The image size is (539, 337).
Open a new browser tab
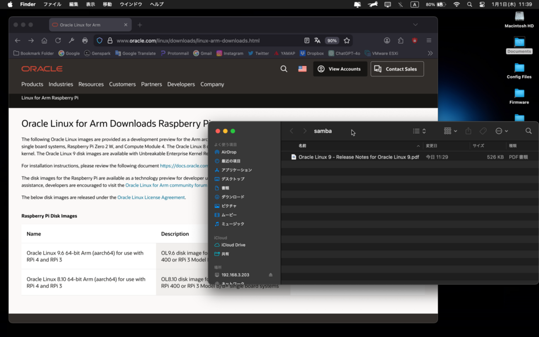click(140, 25)
